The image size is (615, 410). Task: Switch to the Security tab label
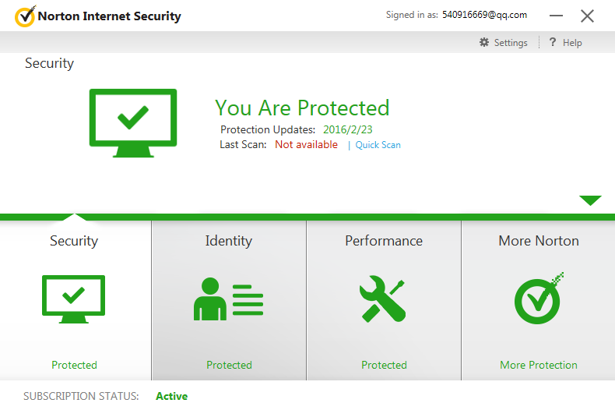pyautogui.click(x=74, y=241)
